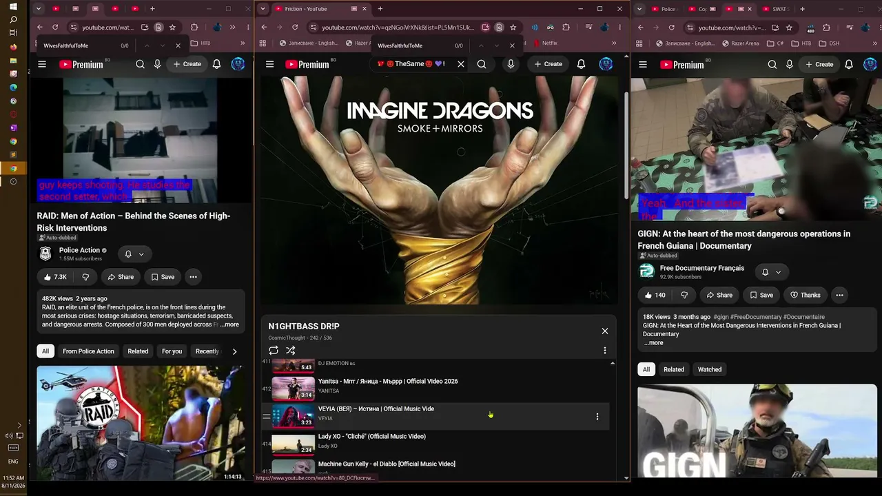Open Create menu in the Friction window

pos(548,64)
